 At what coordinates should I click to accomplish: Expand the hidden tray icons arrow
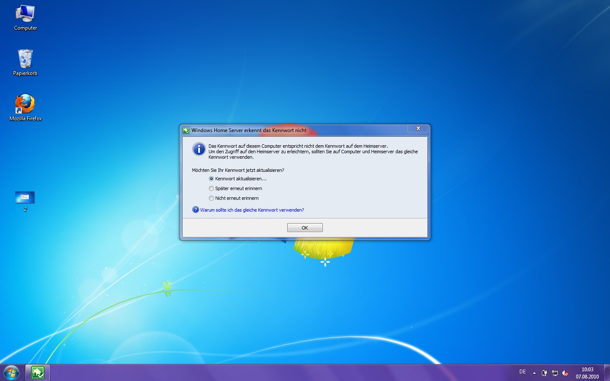pos(534,373)
